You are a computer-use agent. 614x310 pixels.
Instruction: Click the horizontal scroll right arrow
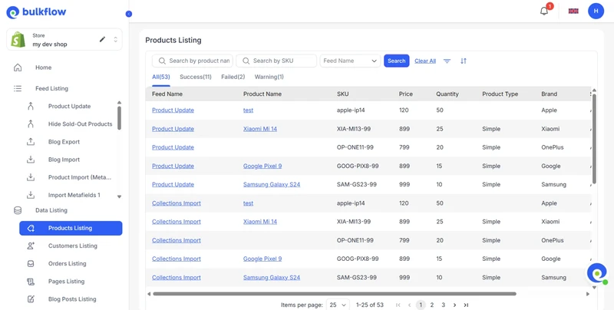(x=587, y=294)
